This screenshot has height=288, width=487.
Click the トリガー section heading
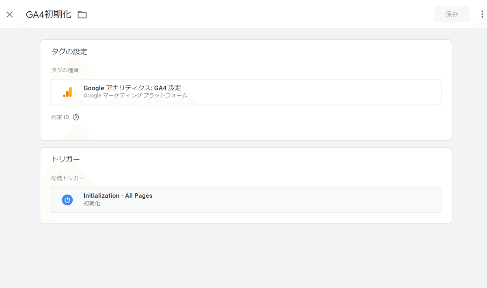click(65, 159)
